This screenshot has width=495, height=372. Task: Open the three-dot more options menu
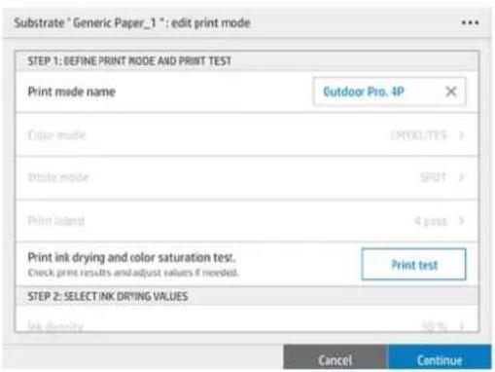[470, 22]
